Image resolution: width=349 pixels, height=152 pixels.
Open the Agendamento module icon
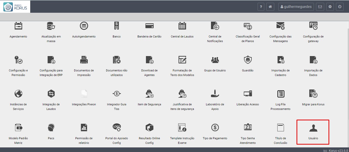point(18,26)
